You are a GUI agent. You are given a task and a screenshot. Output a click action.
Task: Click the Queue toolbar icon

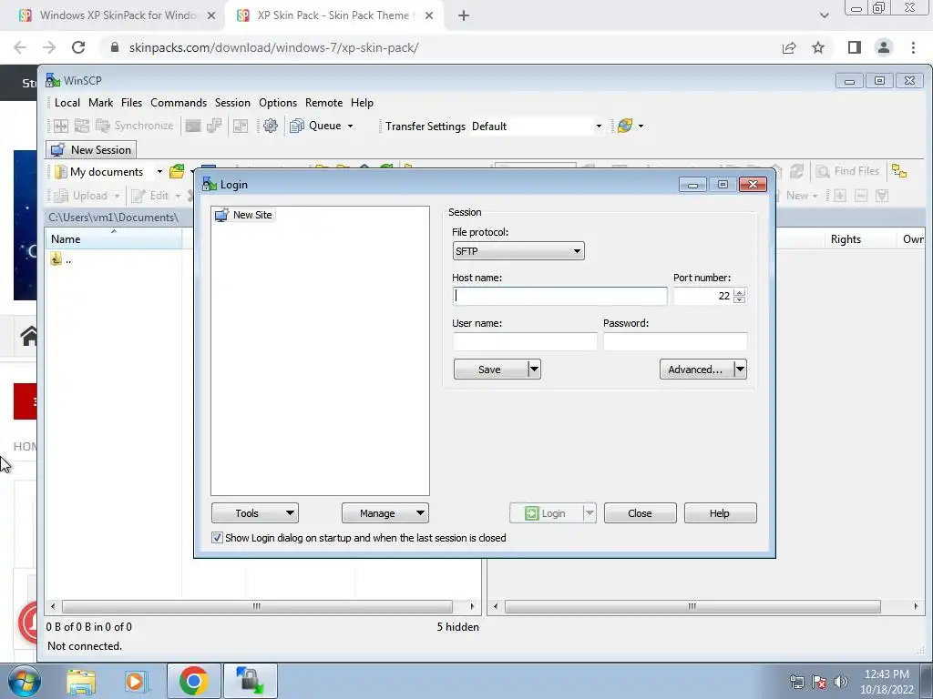pyautogui.click(x=296, y=126)
